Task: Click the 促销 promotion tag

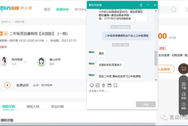Action: click(x=162, y=48)
